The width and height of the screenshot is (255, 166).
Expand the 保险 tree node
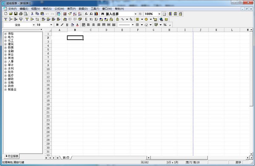click(x=6, y=34)
